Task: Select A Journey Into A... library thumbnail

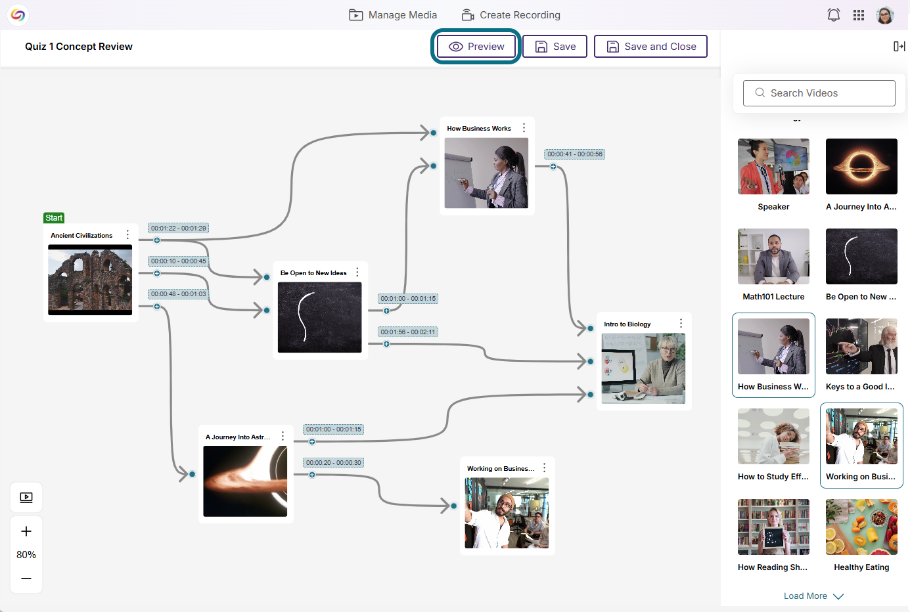Action: (x=861, y=166)
